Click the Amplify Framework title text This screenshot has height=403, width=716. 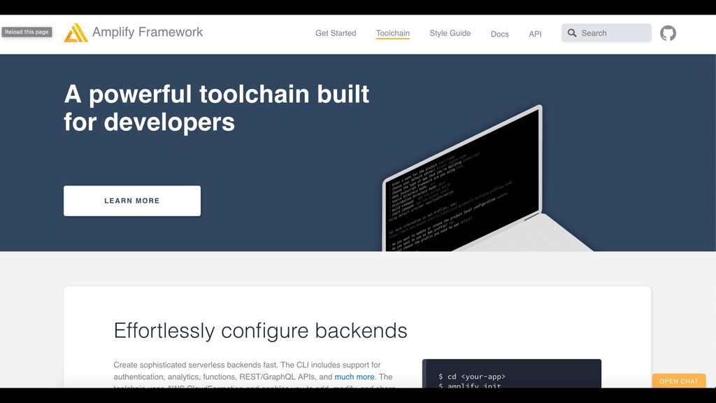tap(148, 32)
